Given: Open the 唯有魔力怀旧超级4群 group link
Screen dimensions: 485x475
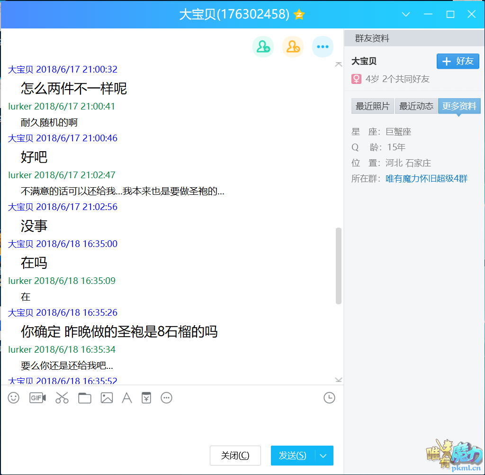Looking at the screenshot, I should point(426,179).
